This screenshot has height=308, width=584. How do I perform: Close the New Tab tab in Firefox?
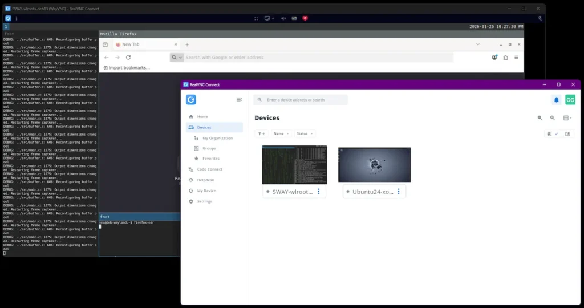point(176,44)
